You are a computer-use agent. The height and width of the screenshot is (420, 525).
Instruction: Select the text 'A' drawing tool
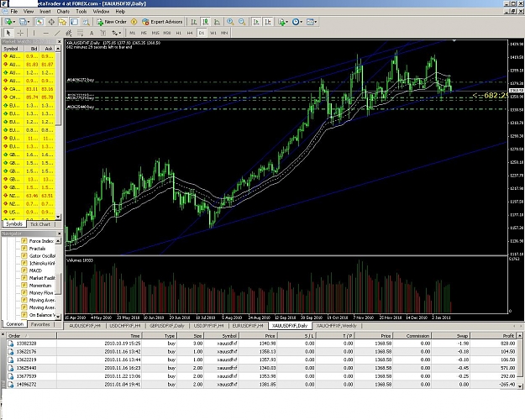pos(92,33)
